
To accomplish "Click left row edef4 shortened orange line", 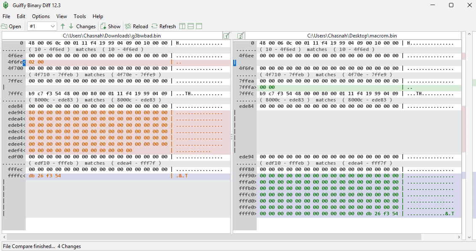I will 128,150.
